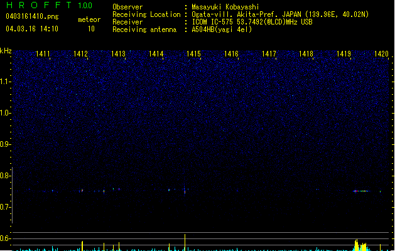395x251 pixels.
Task: Click the 1418 time axis label
Action: (x=306, y=54)
